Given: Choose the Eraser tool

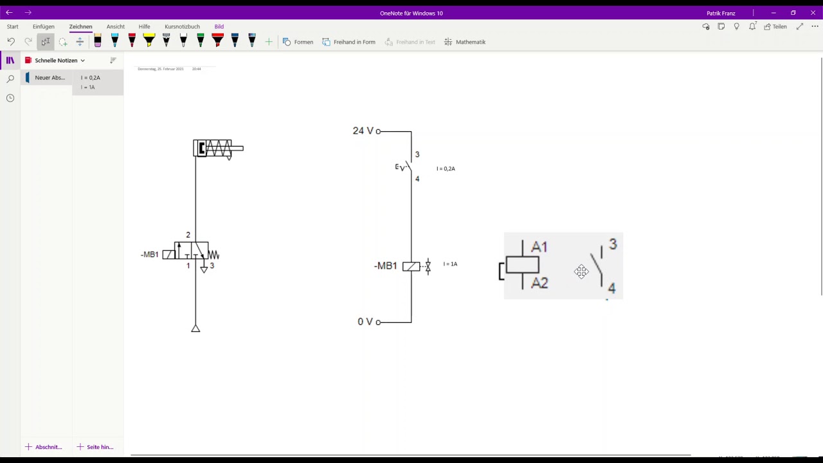Looking at the screenshot, I should coord(98,41).
